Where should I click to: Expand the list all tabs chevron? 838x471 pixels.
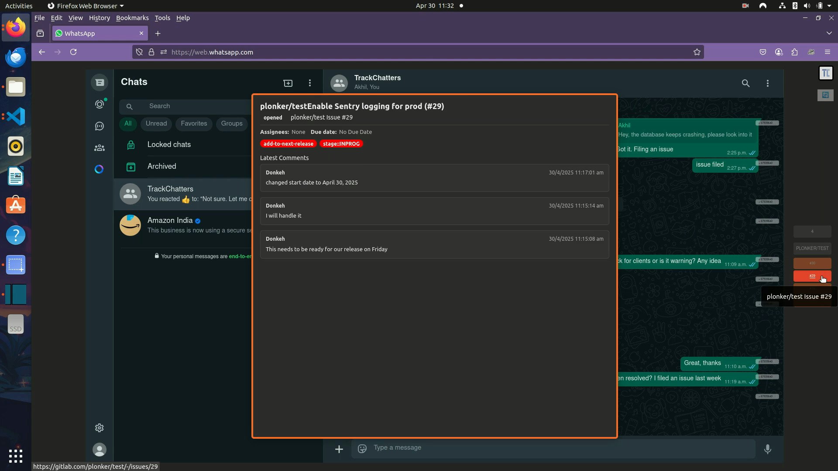tap(829, 34)
